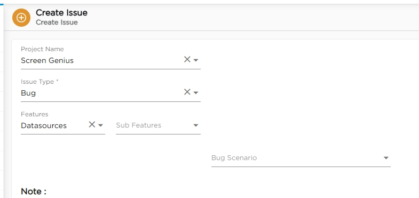Click the Bug value in Issue Type
The width and height of the screenshot is (419, 198).
(28, 93)
